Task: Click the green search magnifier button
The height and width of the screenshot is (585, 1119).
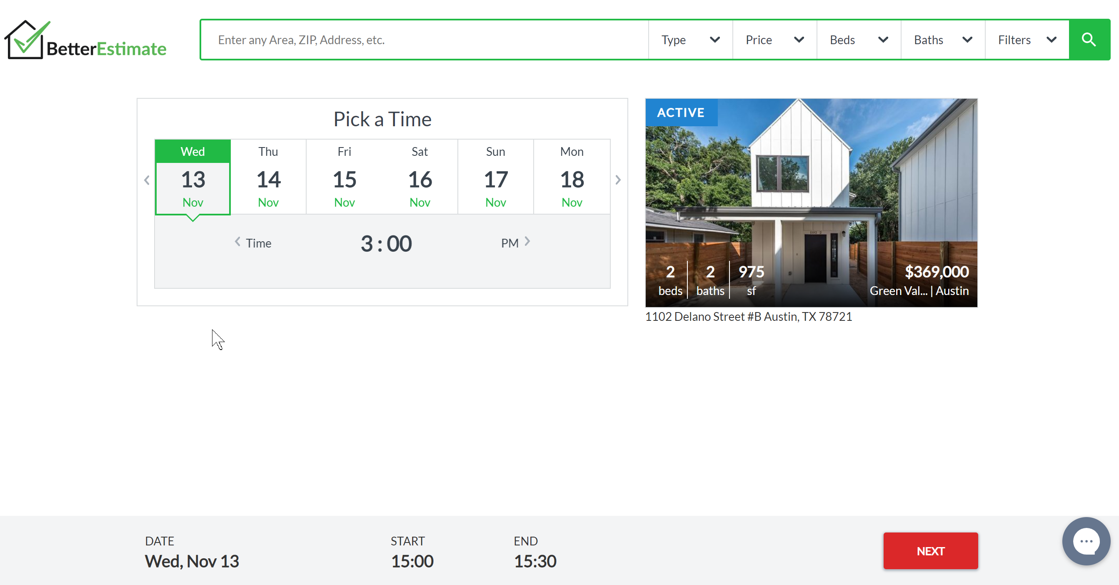Action: point(1089,40)
